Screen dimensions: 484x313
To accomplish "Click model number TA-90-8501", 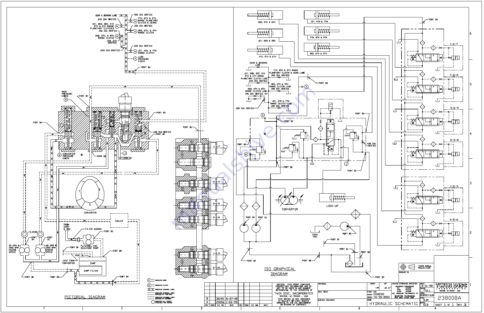I will tap(381, 297).
